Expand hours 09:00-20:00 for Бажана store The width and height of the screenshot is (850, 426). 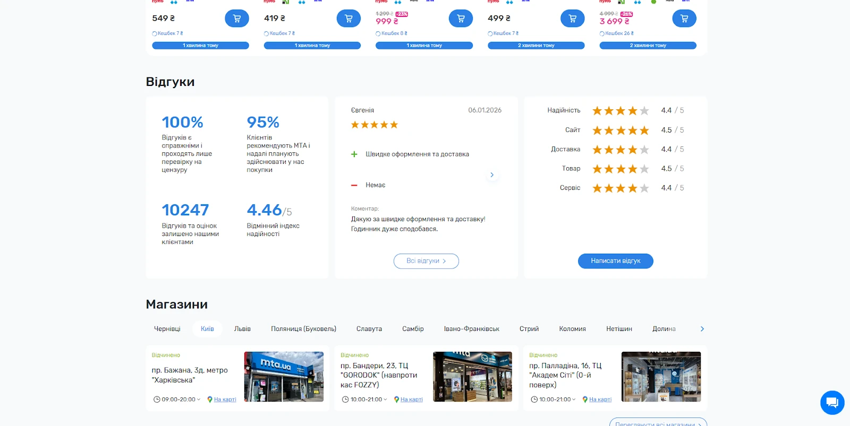point(181,399)
